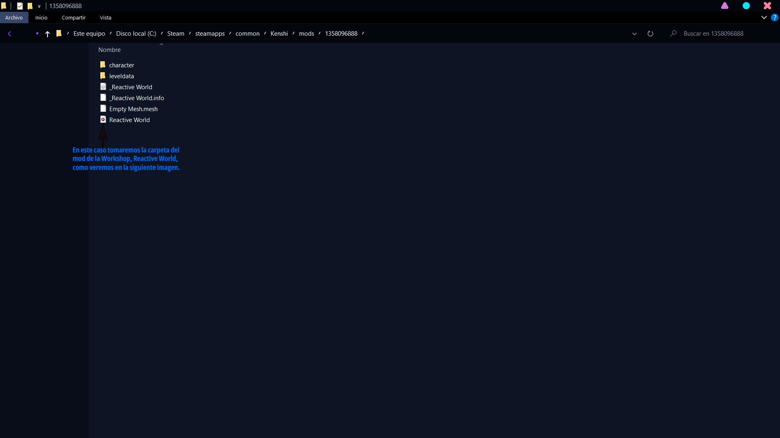Expand the address bar history dropdown
The image size is (780, 438).
click(634, 34)
